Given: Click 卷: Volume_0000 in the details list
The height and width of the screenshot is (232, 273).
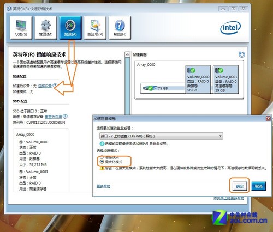Looking at the screenshot, I should tap(34, 142).
